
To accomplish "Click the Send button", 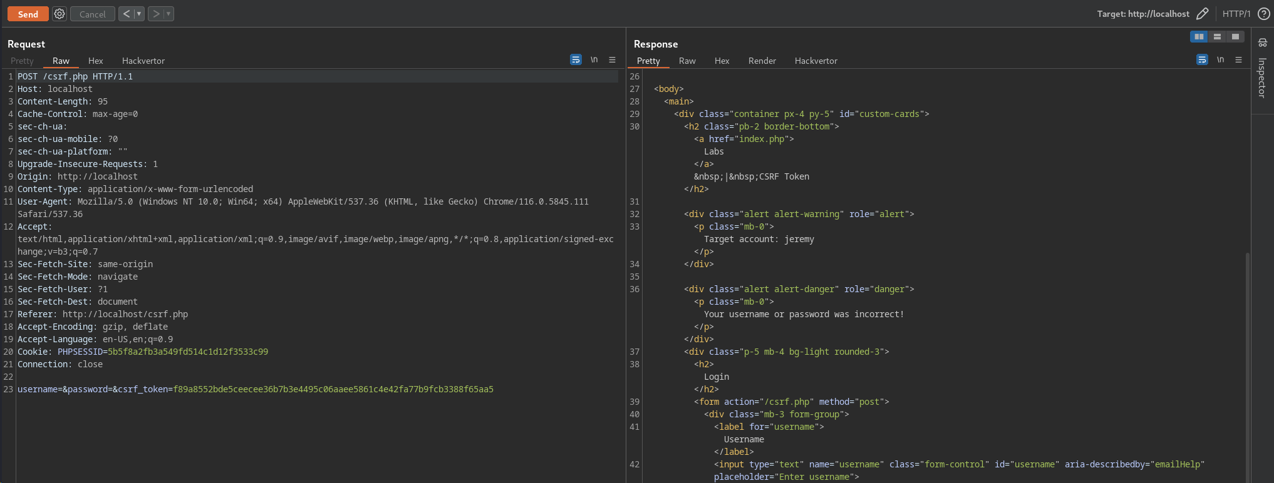I will pyautogui.click(x=28, y=14).
